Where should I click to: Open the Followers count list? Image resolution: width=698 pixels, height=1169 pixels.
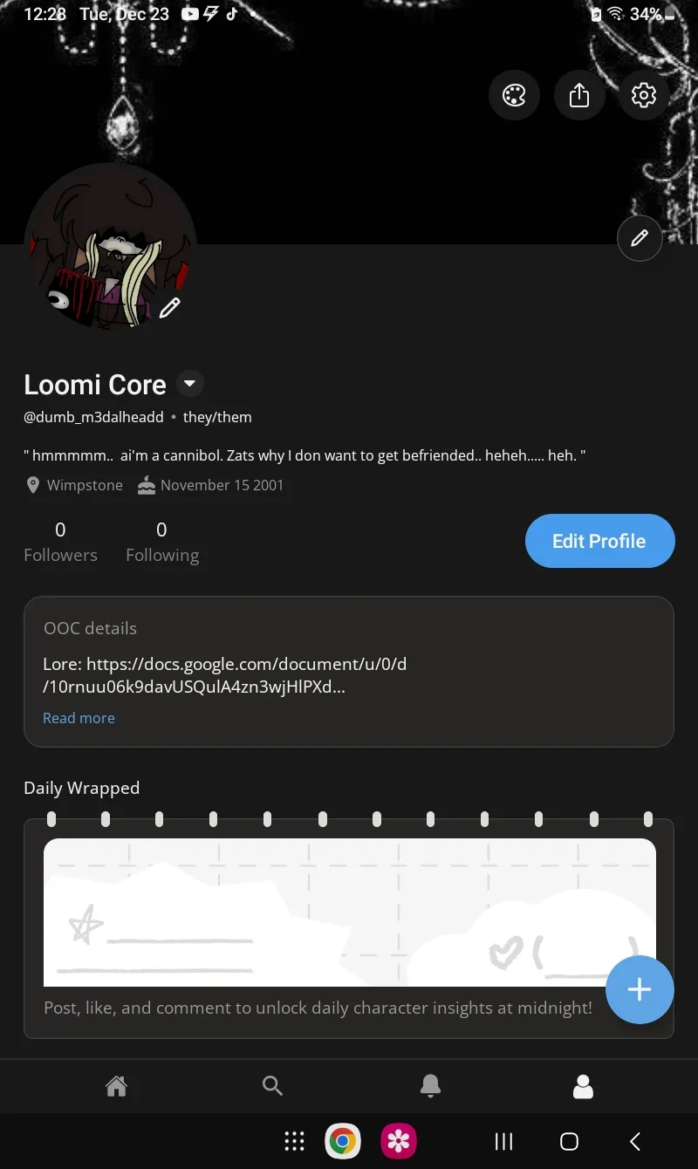(60, 542)
